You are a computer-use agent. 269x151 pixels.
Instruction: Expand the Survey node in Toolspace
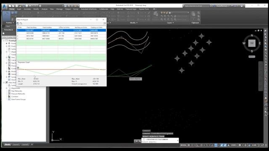[7, 77]
